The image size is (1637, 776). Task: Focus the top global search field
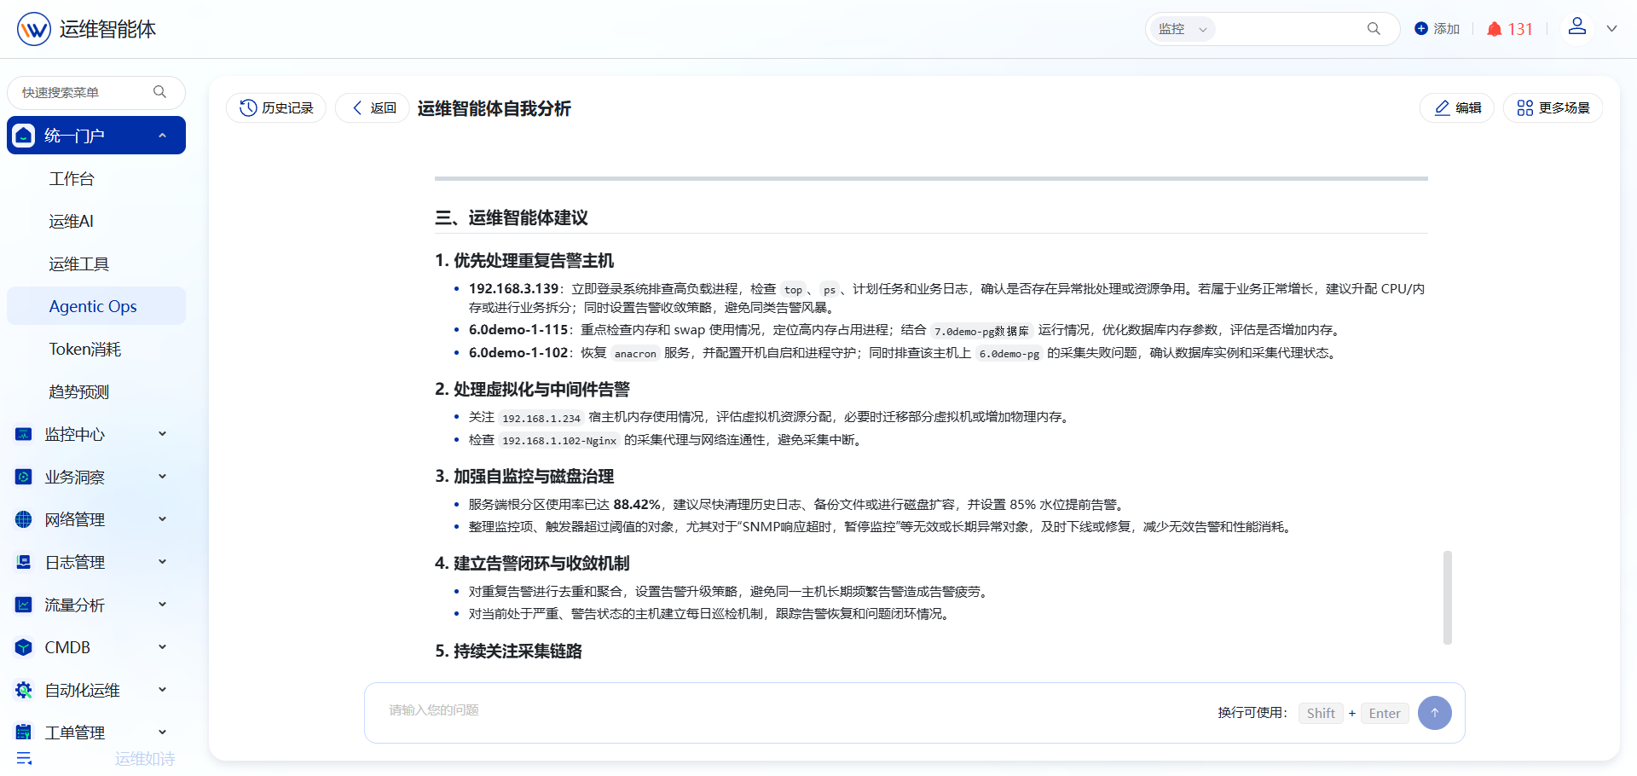[1287, 29]
